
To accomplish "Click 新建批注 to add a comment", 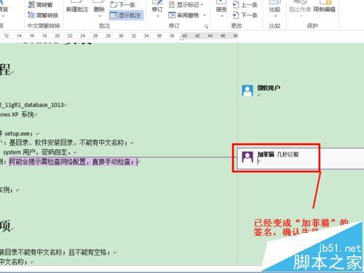I will point(77,7).
